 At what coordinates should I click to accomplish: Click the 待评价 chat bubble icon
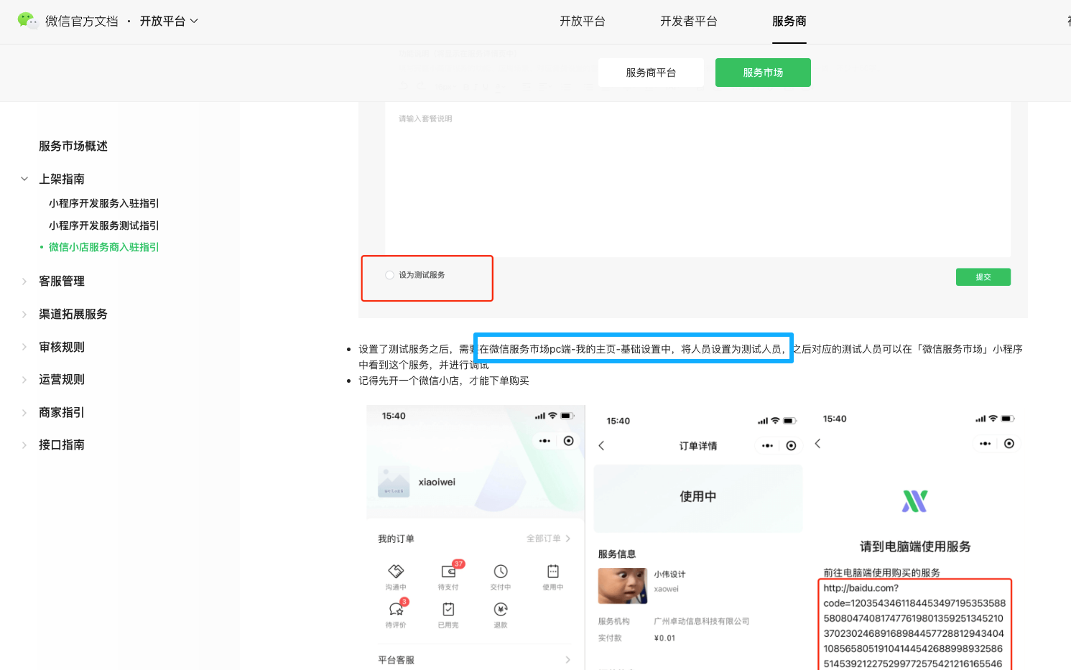[x=396, y=609]
